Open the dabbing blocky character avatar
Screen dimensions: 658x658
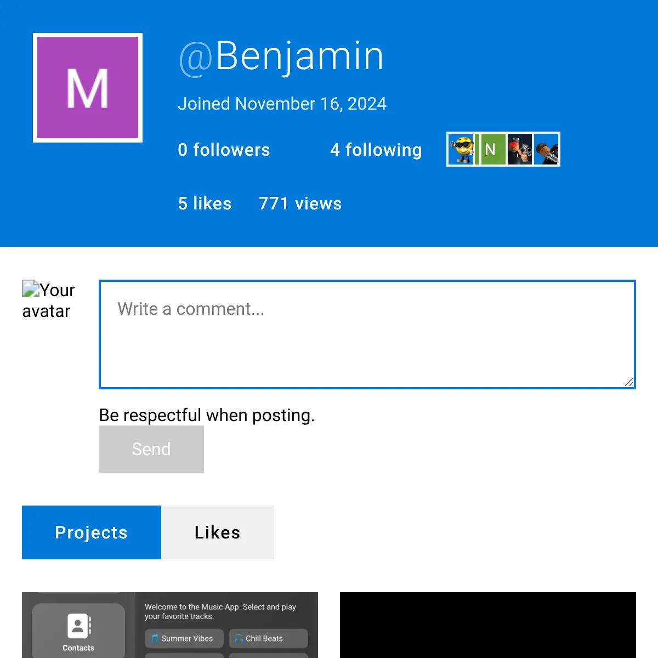[546, 149]
